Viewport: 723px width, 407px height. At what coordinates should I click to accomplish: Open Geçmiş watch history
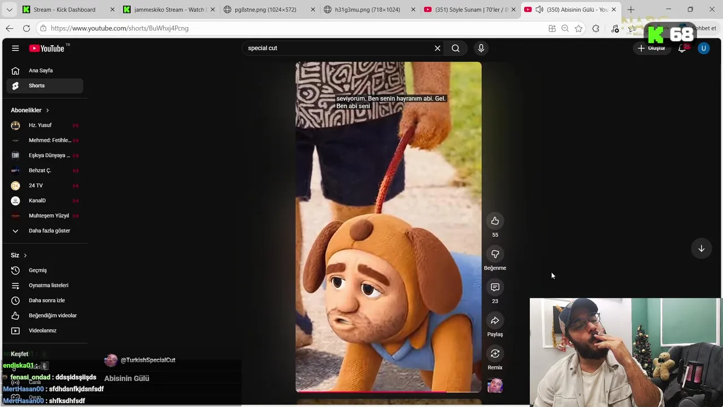pos(45,270)
